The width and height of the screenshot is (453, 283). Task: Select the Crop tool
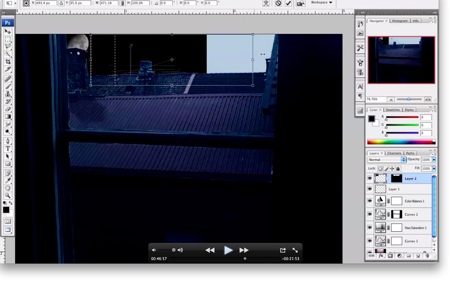(x=8, y=62)
